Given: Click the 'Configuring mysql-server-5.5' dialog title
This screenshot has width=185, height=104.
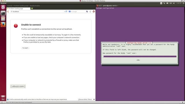Looking at the screenshot, I should click(x=139, y=43).
